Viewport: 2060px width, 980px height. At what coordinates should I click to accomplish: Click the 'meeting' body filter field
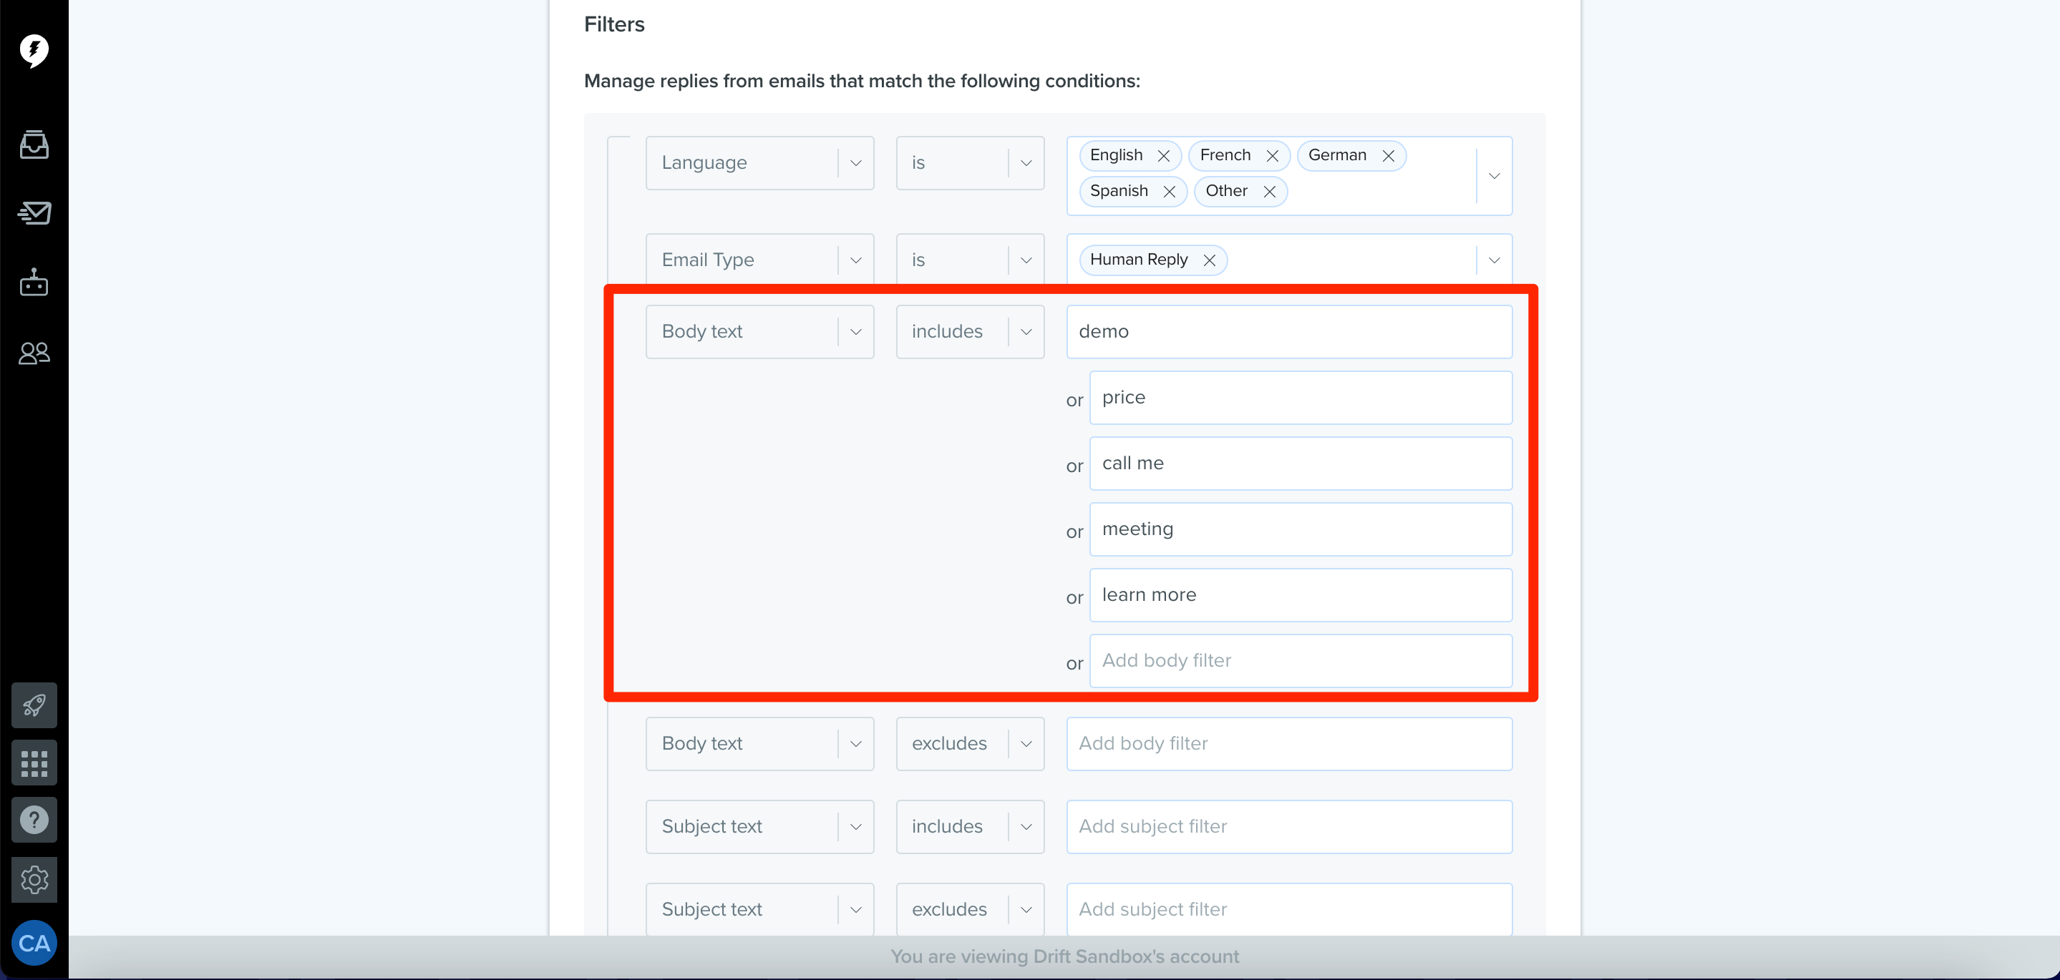coord(1301,529)
